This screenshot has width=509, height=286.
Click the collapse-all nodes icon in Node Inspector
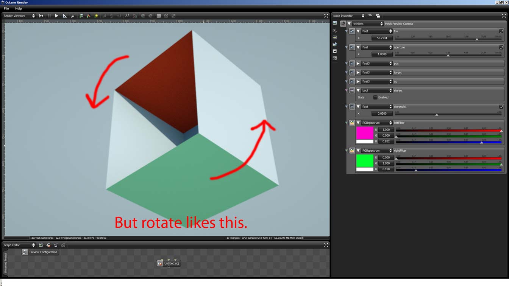pyautogui.click(x=370, y=16)
